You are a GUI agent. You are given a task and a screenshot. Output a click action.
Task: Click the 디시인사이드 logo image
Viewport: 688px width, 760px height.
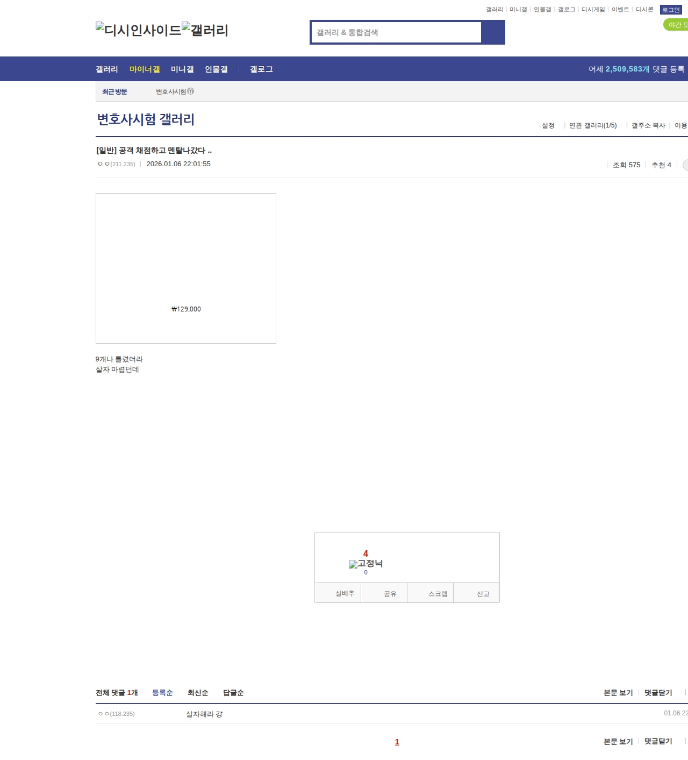click(x=138, y=30)
